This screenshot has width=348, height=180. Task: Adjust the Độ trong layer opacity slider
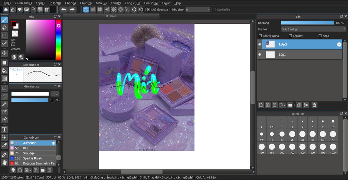(x=307, y=23)
